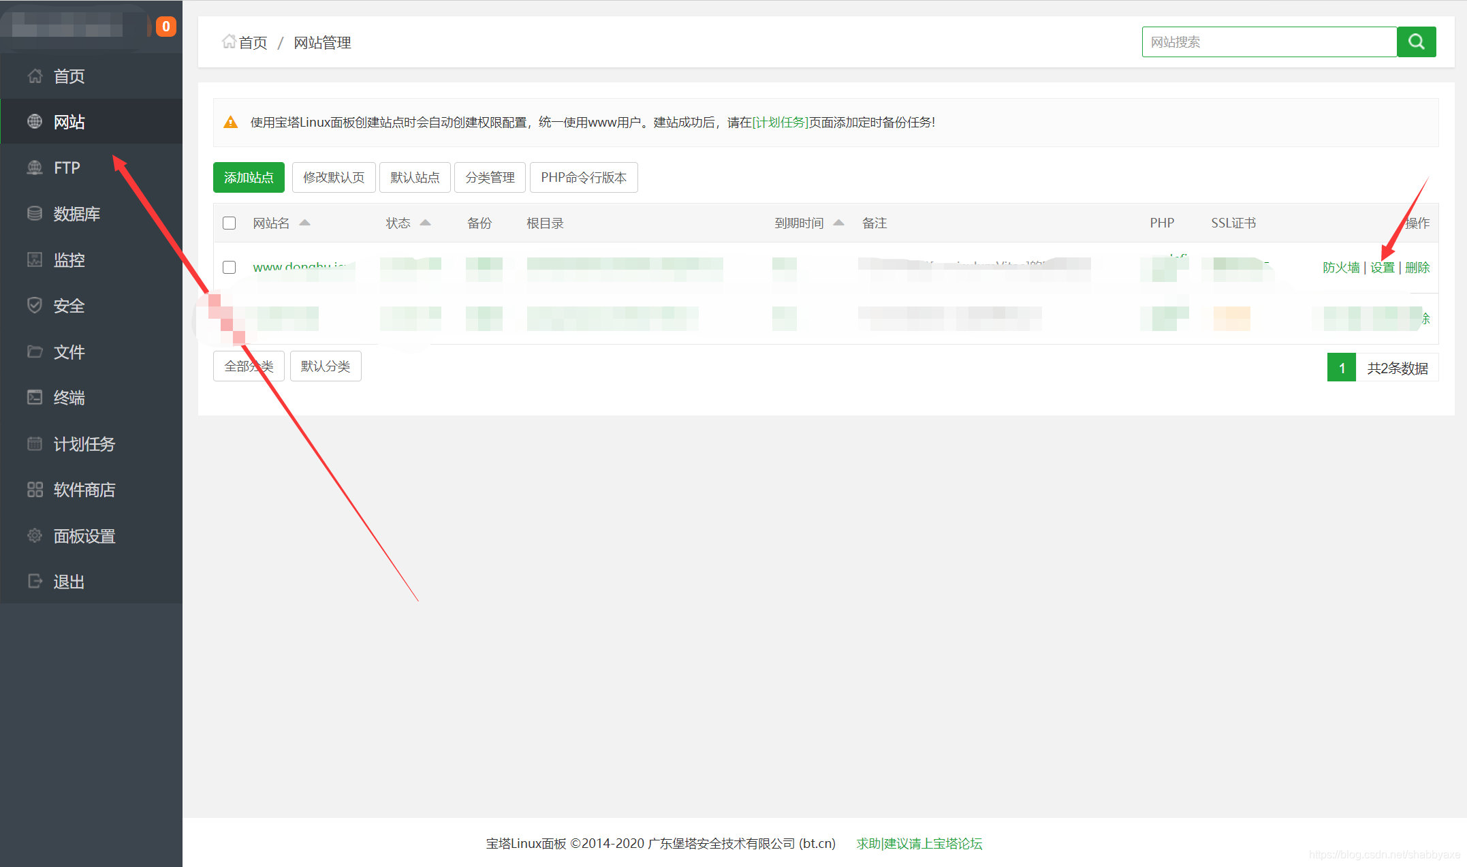1467x867 pixels.
Task: Open 计划任务 in the sidebar menu
Action: [x=91, y=444]
